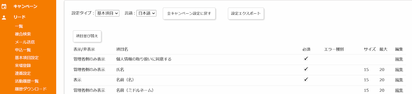Select 一覧 under リード
This screenshot has width=412, height=94.
tap(19, 26)
